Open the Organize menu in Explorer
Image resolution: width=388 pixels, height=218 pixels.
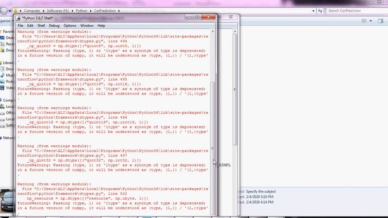(5, 21)
